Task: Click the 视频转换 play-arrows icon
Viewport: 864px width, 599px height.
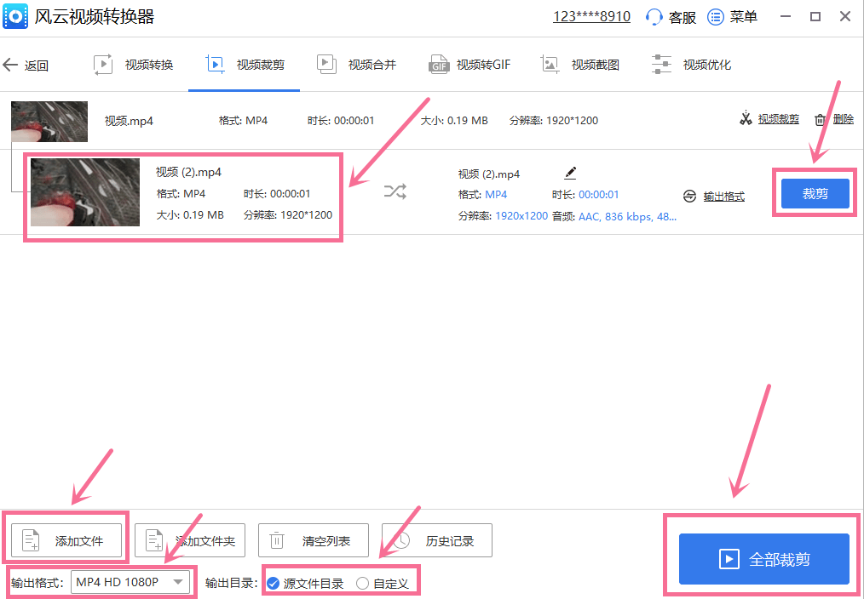Action: (x=103, y=65)
